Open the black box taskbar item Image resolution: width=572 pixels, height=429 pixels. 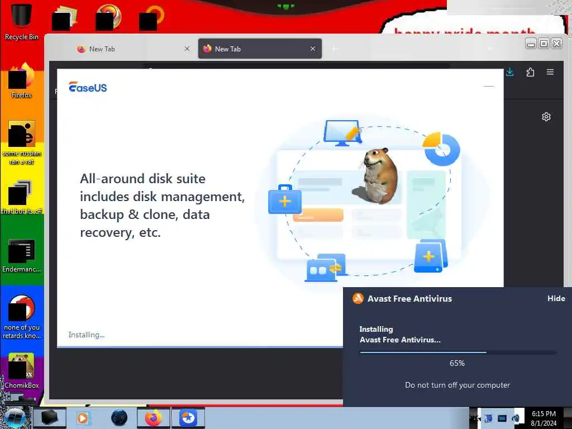[x=49, y=418]
